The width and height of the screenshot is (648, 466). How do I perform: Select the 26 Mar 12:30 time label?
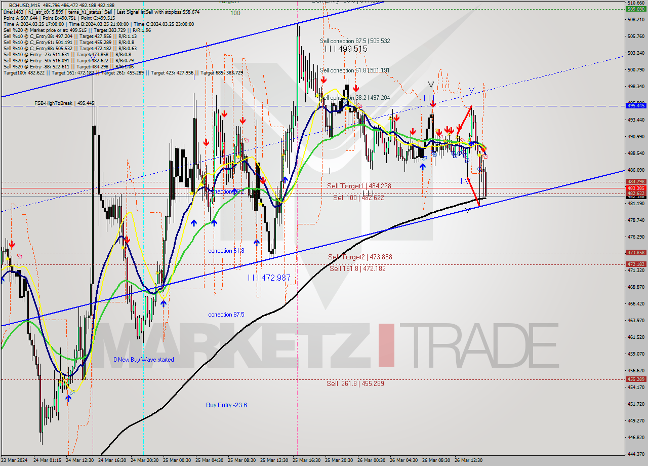tap(468, 461)
